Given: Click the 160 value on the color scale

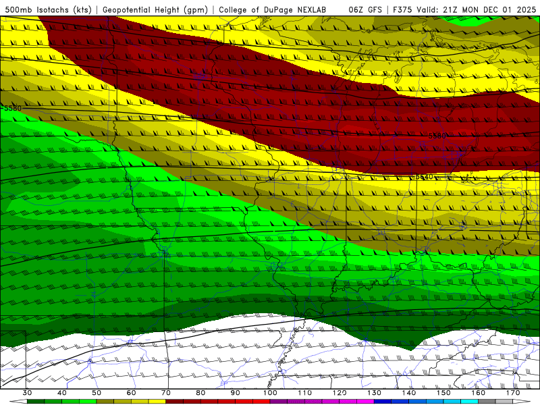Looking at the screenshot, I should 479,393.
